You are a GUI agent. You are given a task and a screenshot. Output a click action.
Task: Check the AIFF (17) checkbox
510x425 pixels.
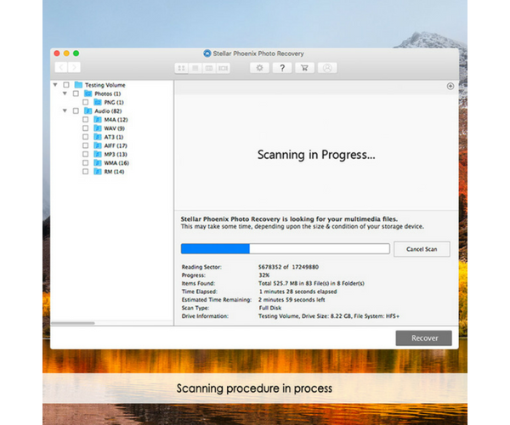[85, 145]
